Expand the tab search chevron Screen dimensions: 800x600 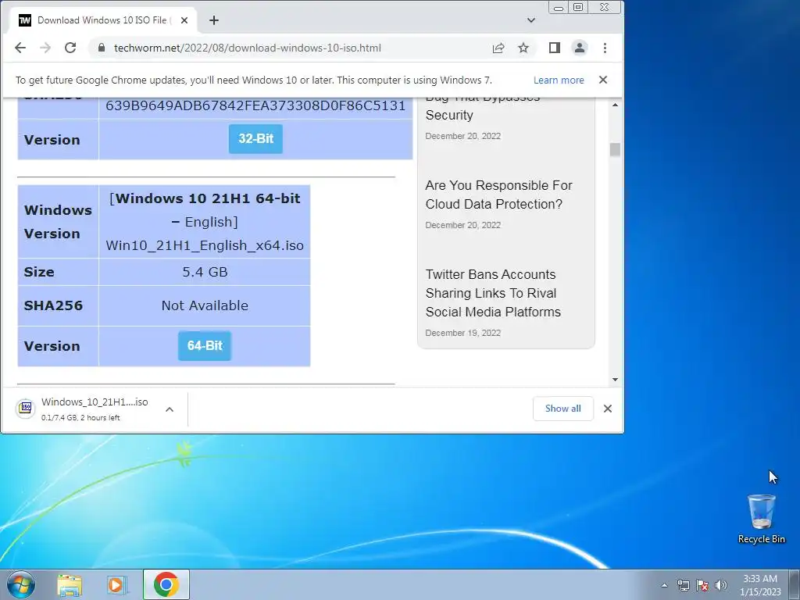[531, 20]
